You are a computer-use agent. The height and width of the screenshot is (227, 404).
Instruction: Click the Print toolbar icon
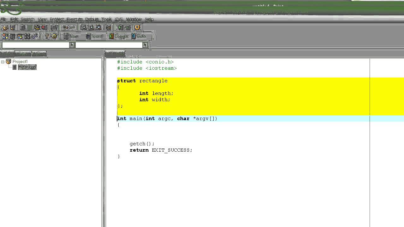(x=54, y=27)
